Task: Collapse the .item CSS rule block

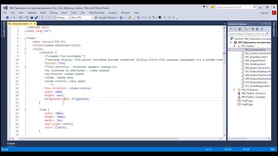Action: (x=25, y=110)
